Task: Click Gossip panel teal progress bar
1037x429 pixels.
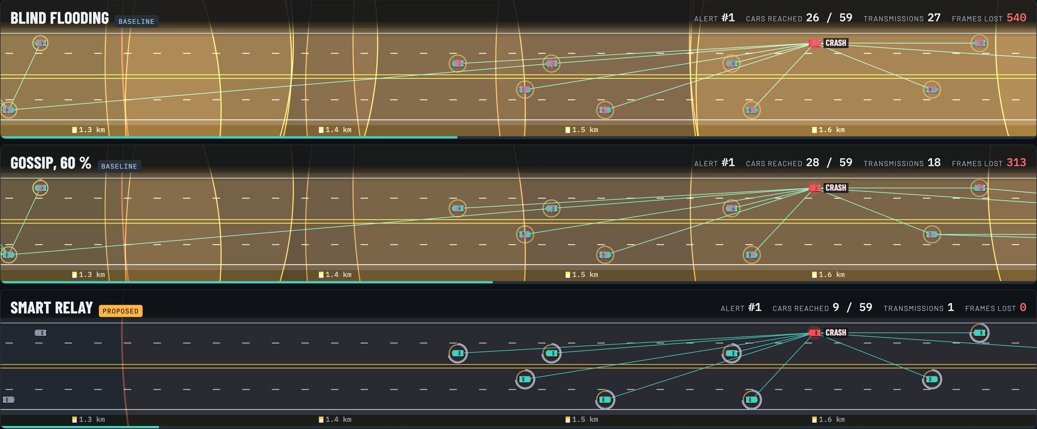Action: pos(247,282)
